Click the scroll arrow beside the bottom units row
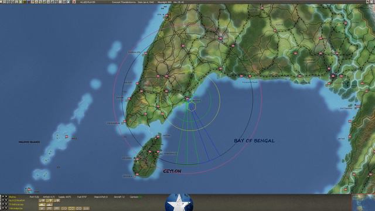Screen dimensions: 375x211 pos(4,209)
